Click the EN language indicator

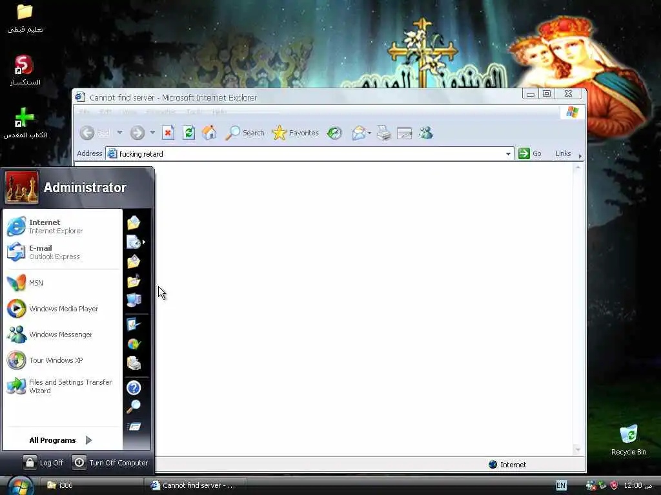[x=561, y=485]
